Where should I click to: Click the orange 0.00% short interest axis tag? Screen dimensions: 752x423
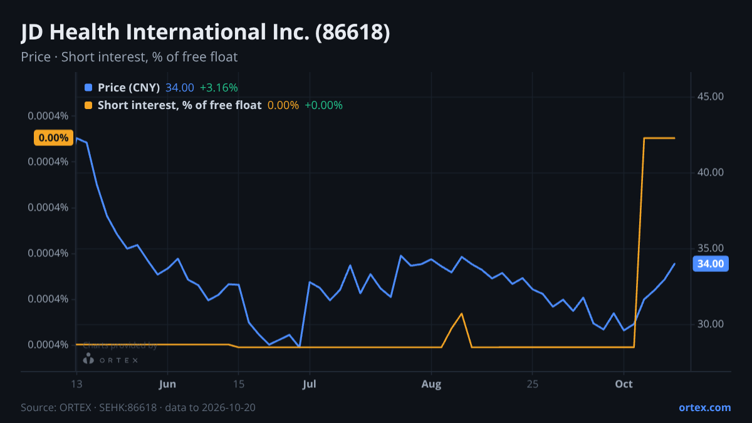point(53,138)
